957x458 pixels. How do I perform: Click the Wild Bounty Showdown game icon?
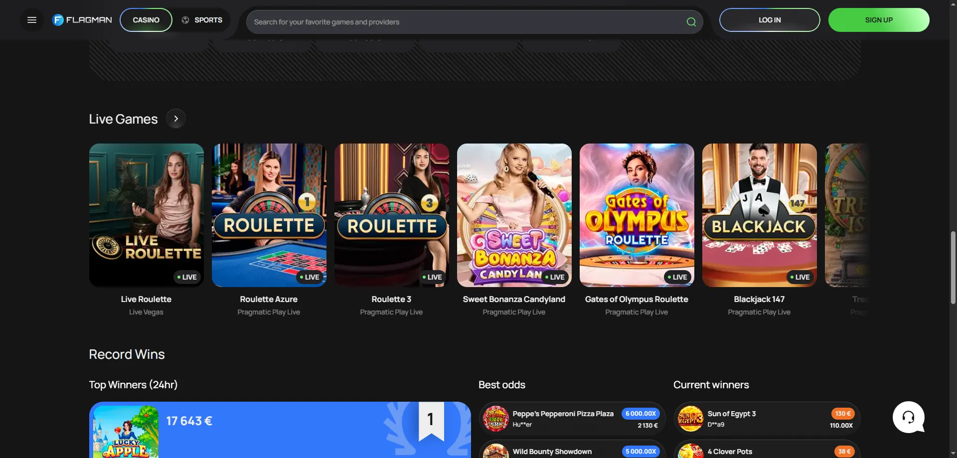pos(495,451)
